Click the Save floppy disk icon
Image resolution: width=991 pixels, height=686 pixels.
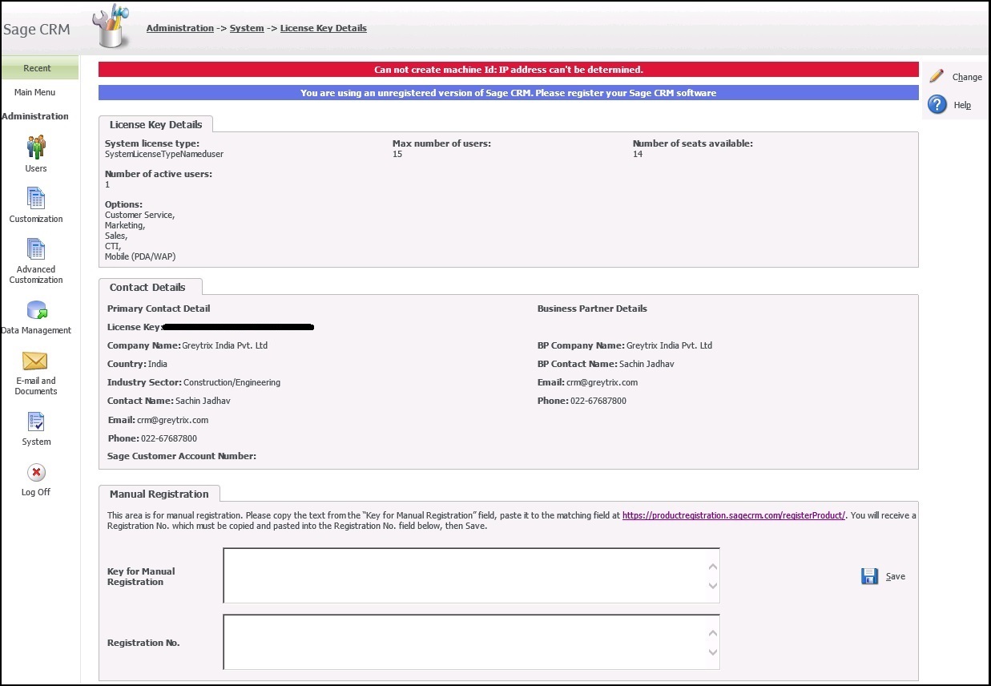[869, 576]
